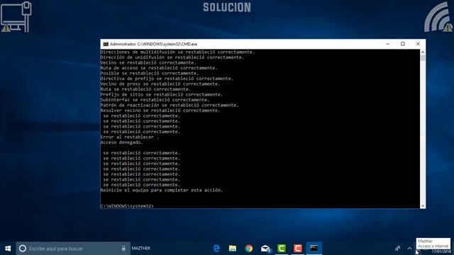Open File Explorer from the taskbar
The width and height of the screenshot is (454, 255).
pyautogui.click(x=233, y=249)
